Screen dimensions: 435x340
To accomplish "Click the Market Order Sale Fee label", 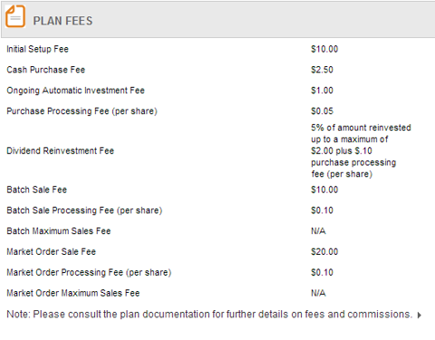I will pyautogui.click(x=51, y=251).
